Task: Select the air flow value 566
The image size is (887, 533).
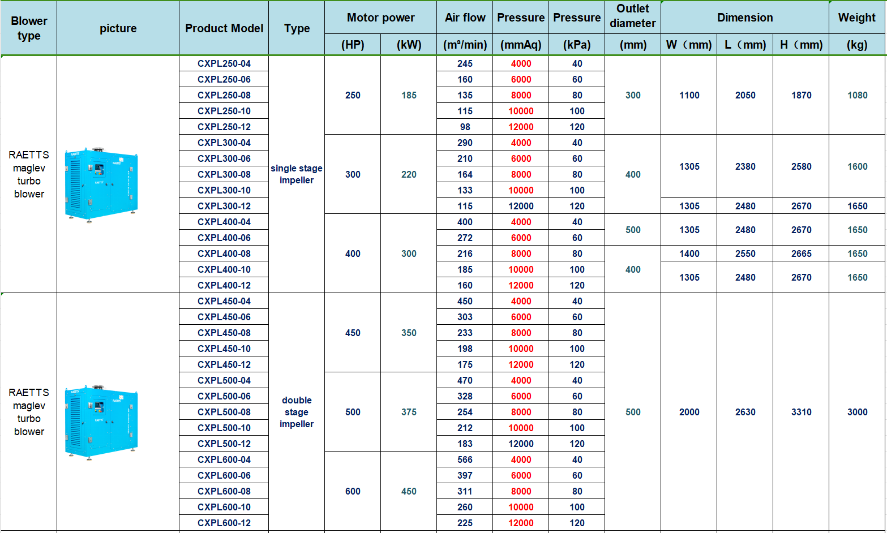Action: pyautogui.click(x=465, y=459)
